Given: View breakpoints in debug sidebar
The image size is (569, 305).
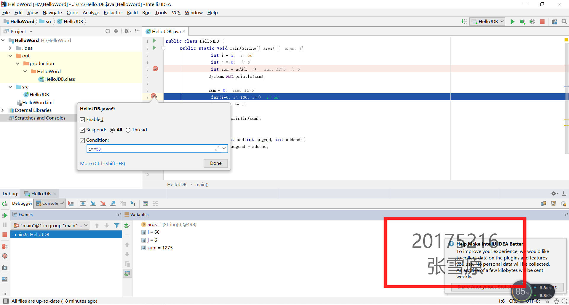Looking at the screenshot, I should point(5,246).
